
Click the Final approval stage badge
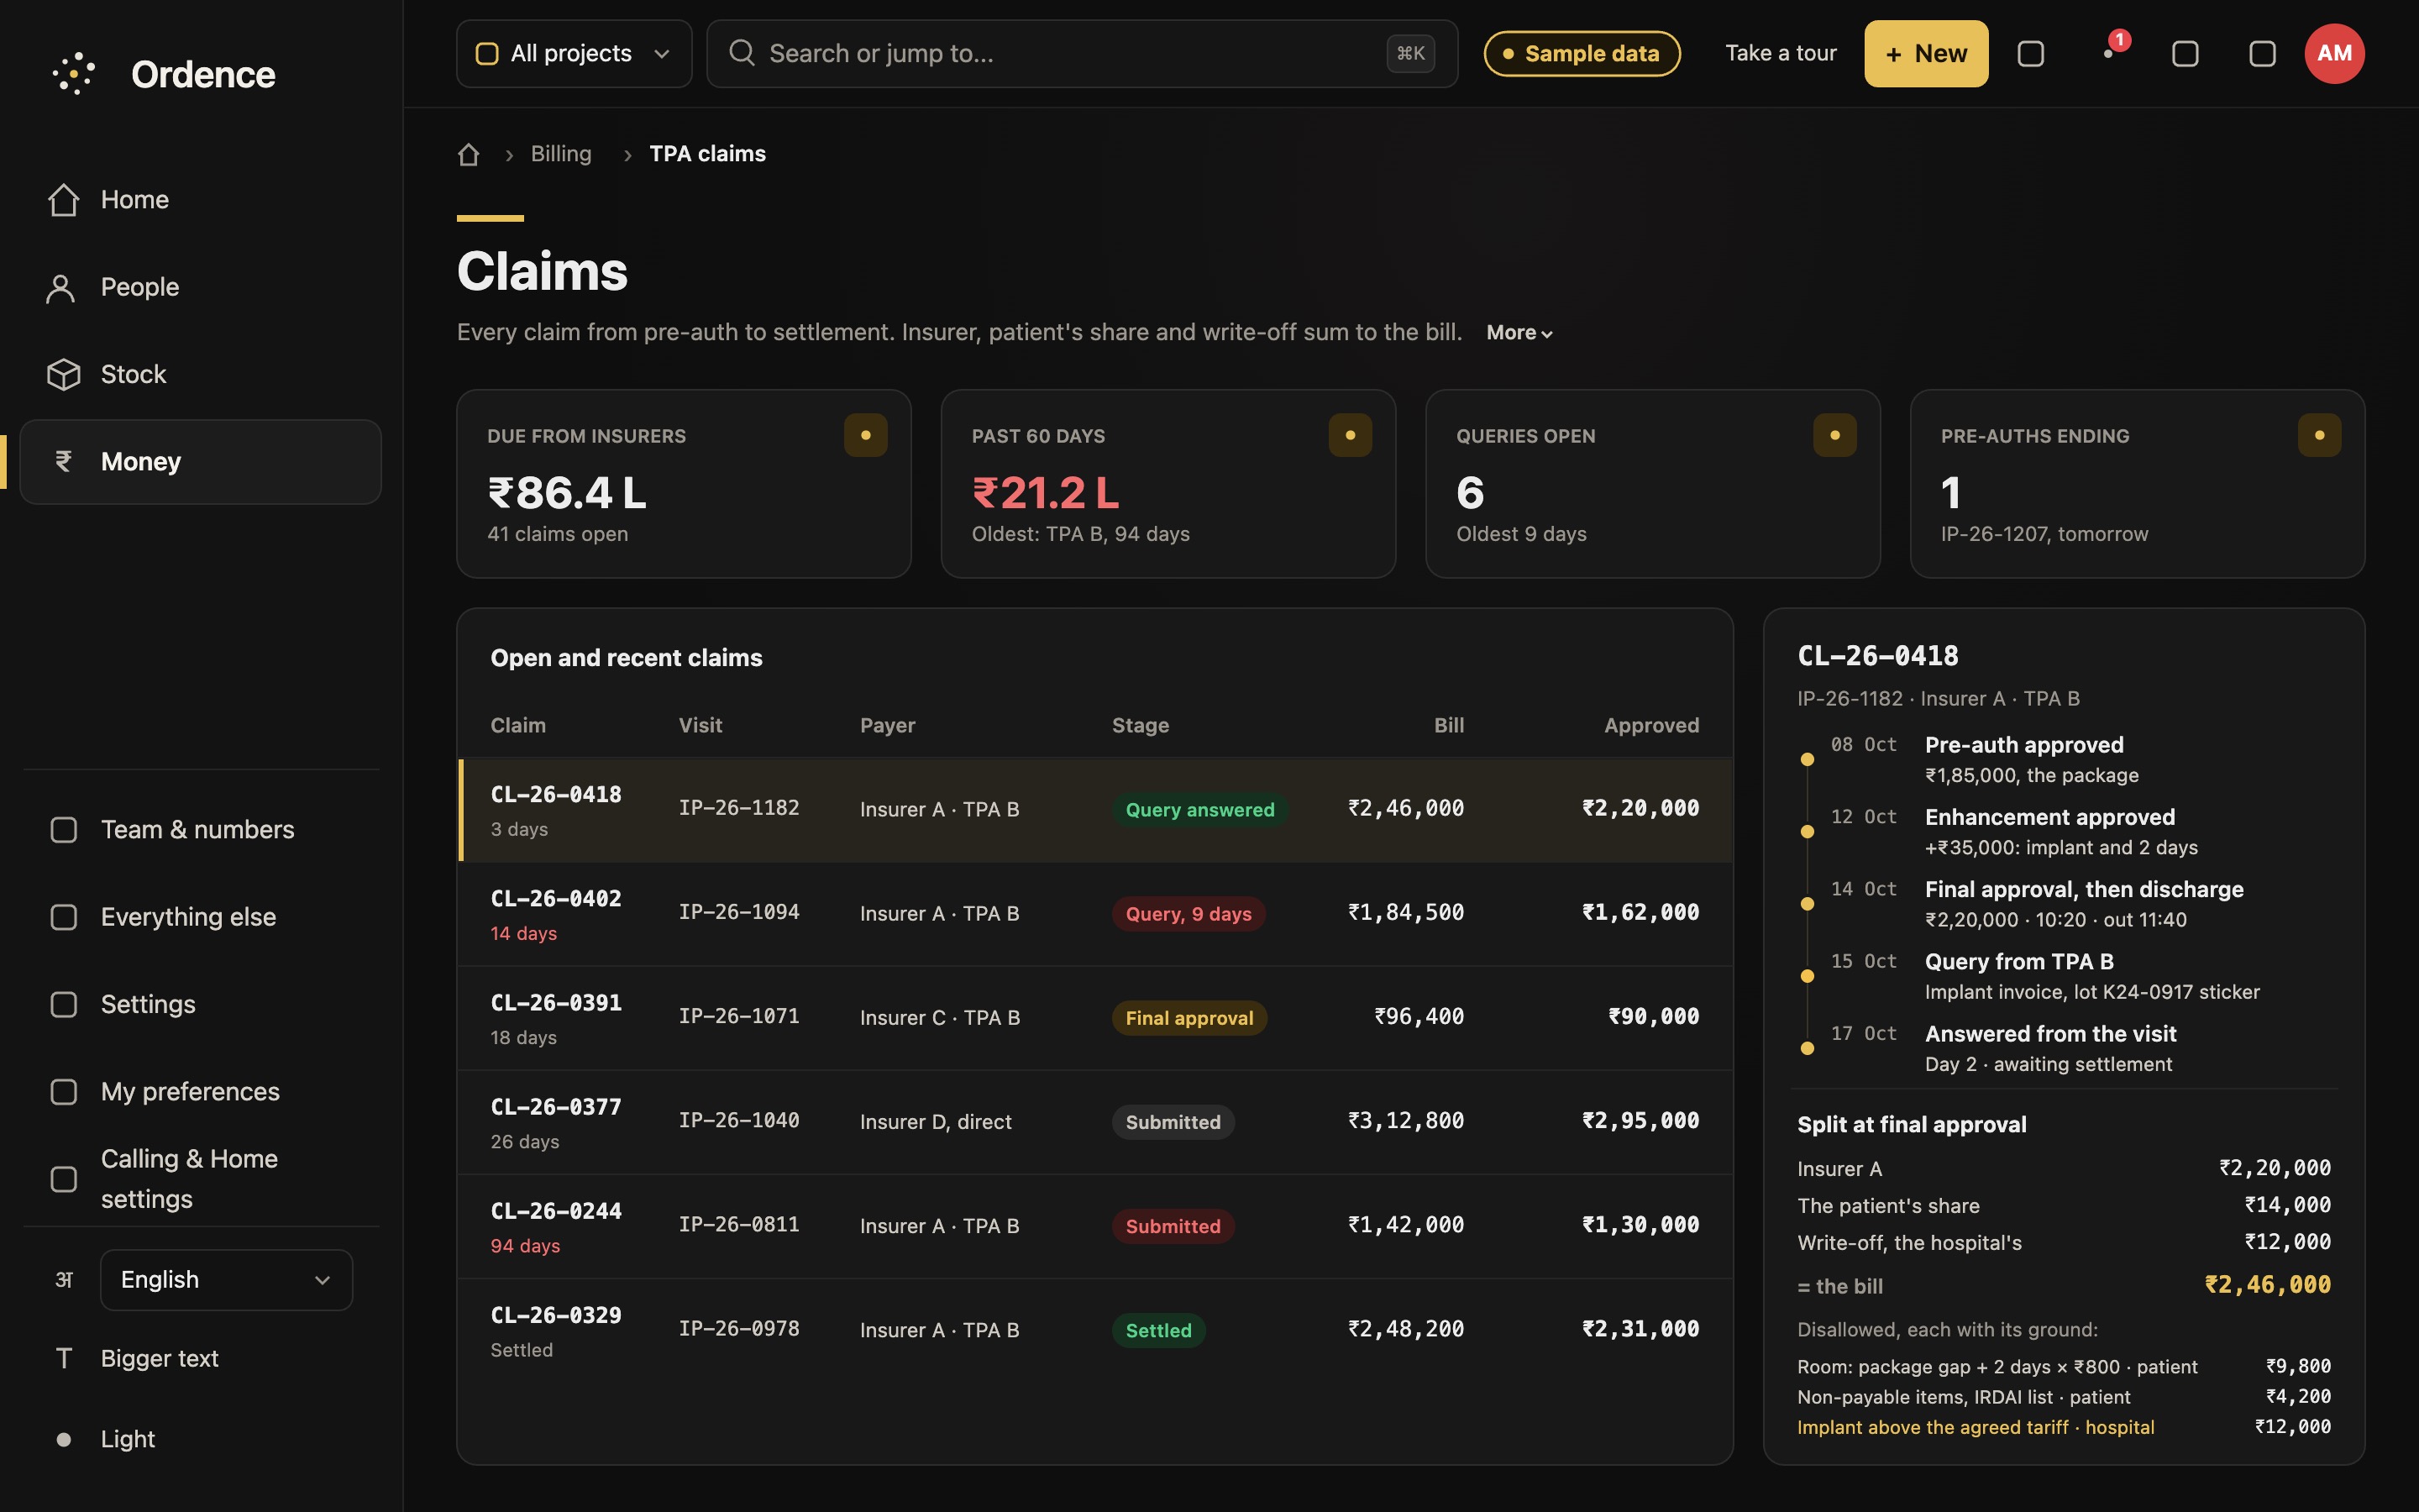(1189, 1018)
